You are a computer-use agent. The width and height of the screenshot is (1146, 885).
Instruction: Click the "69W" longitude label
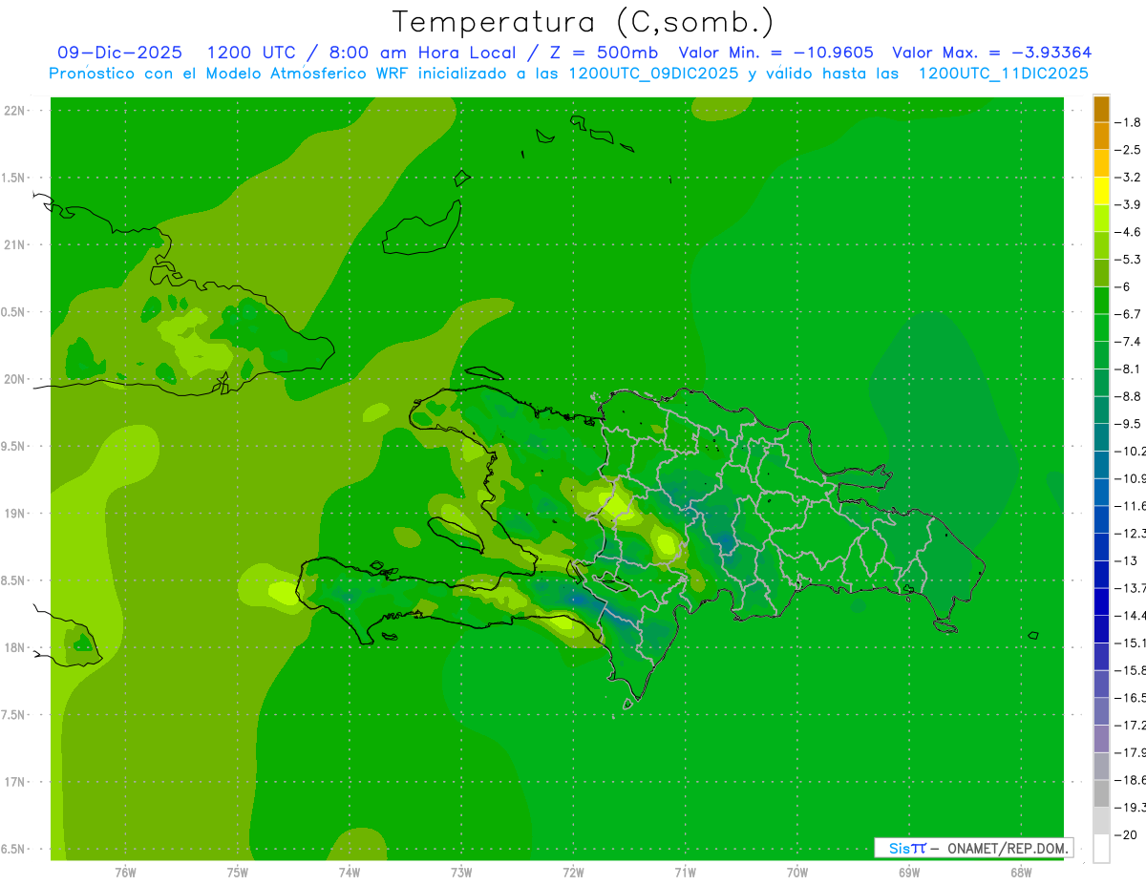point(909,872)
